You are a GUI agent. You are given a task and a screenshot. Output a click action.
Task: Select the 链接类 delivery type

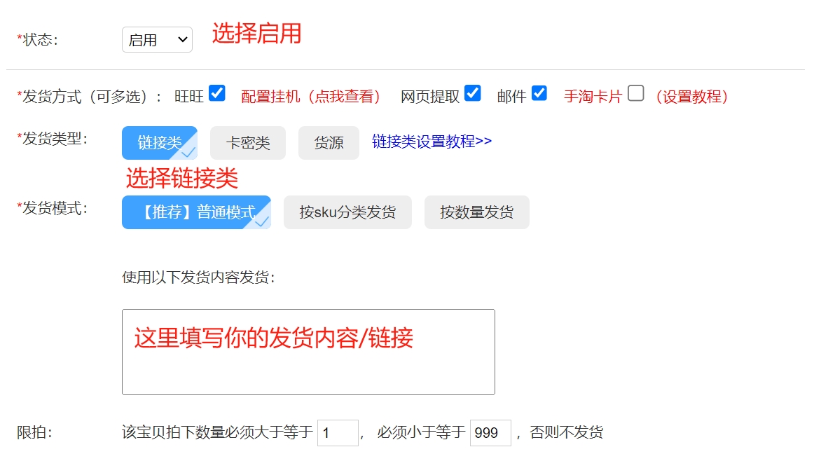160,143
